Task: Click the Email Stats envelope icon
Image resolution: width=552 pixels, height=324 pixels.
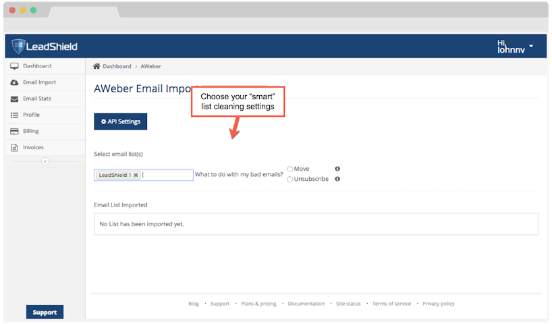Action: (x=14, y=99)
